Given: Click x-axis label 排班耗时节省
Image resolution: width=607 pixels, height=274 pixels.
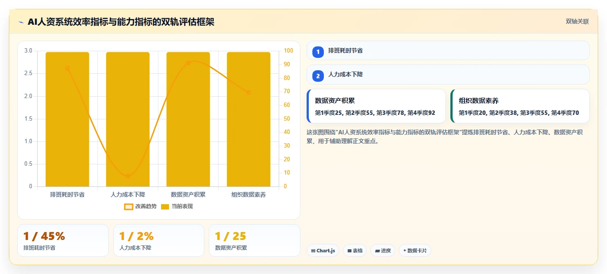Looking at the screenshot, I should click(x=67, y=194).
